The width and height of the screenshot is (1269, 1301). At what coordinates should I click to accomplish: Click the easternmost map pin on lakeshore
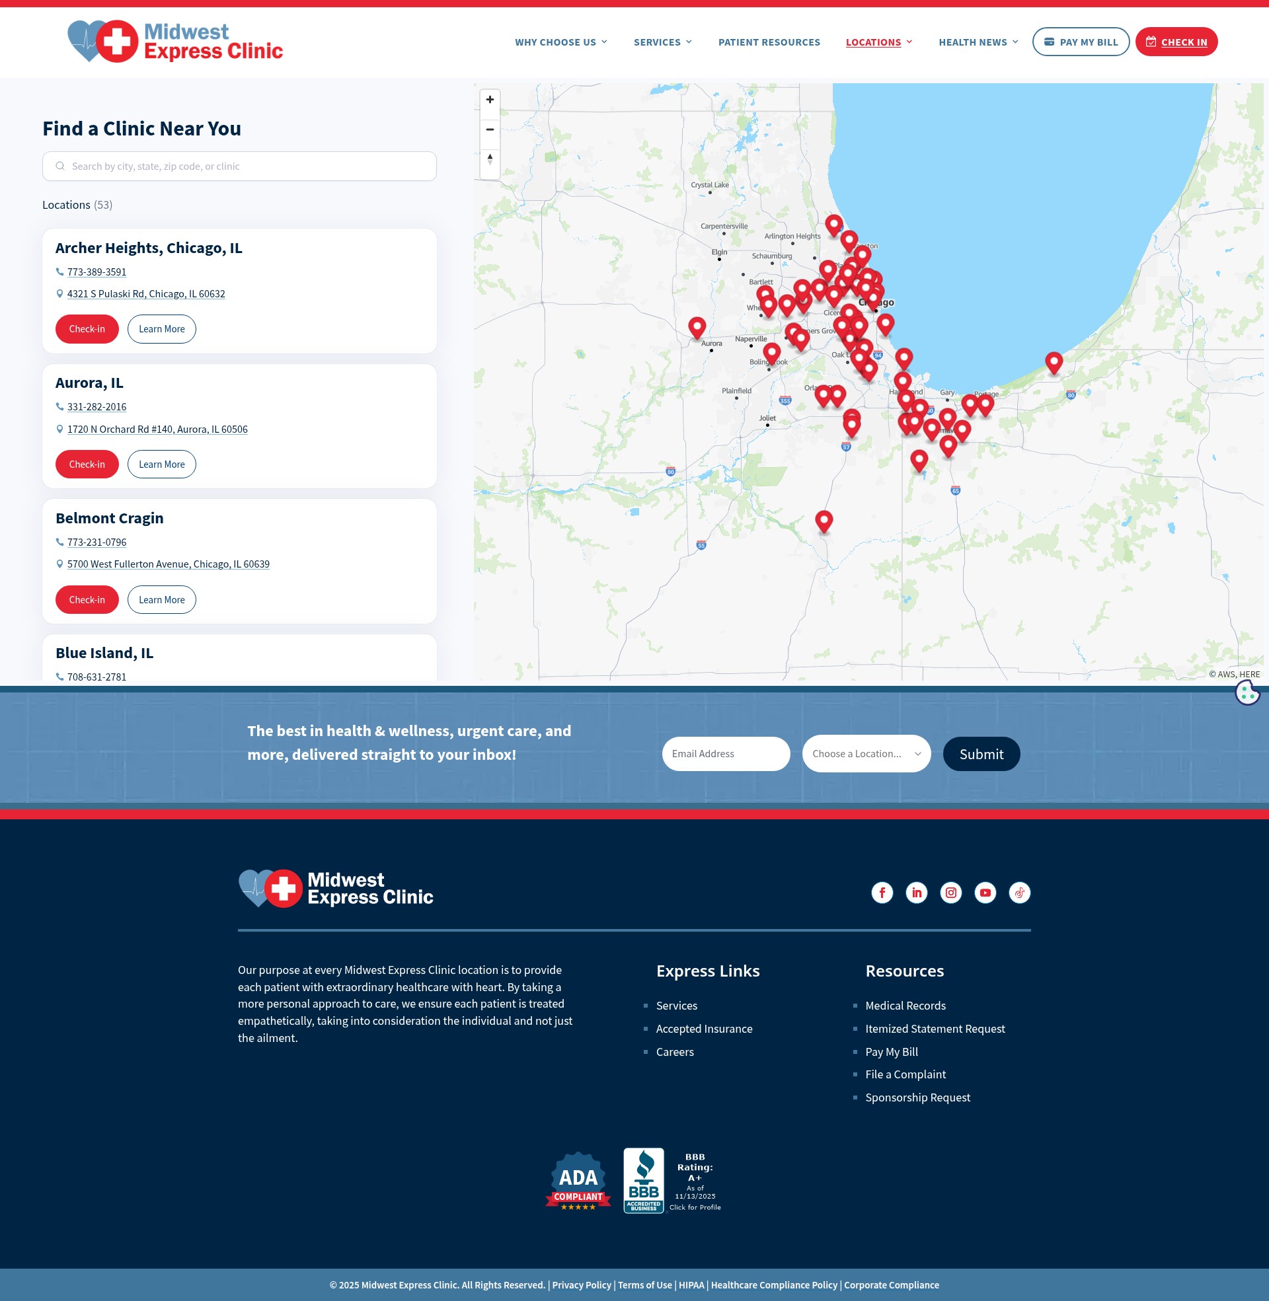coord(1054,363)
